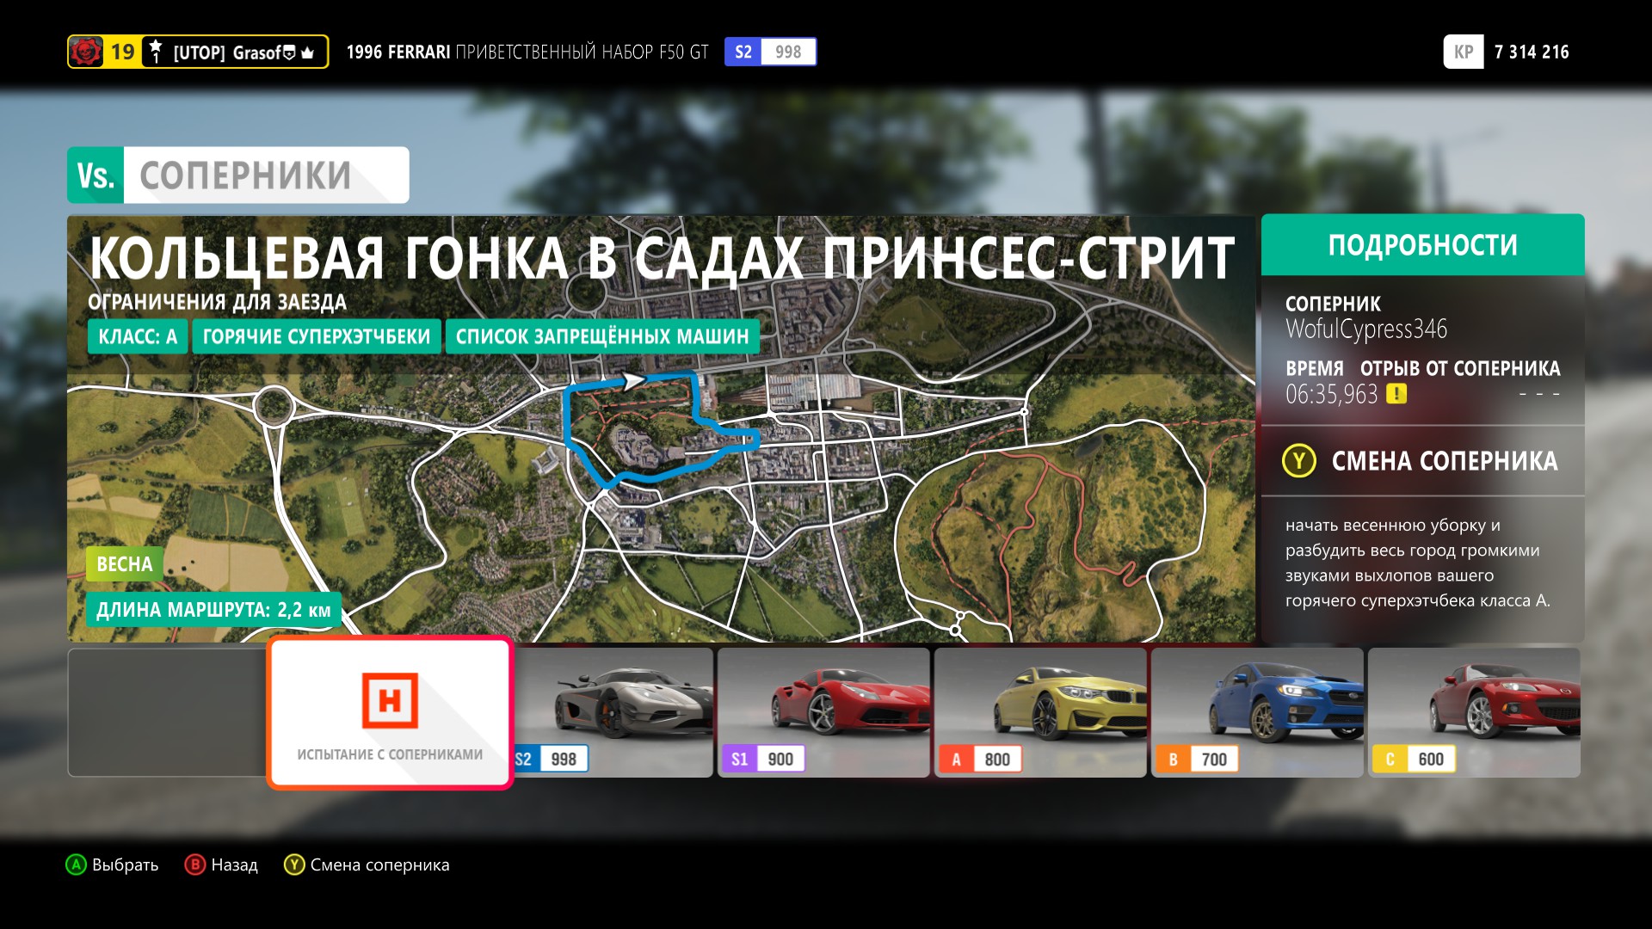The height and width of the screenshot is (929, 1652).
Task: Click the red B Назад button icon
Action: (x=194, y=864)
